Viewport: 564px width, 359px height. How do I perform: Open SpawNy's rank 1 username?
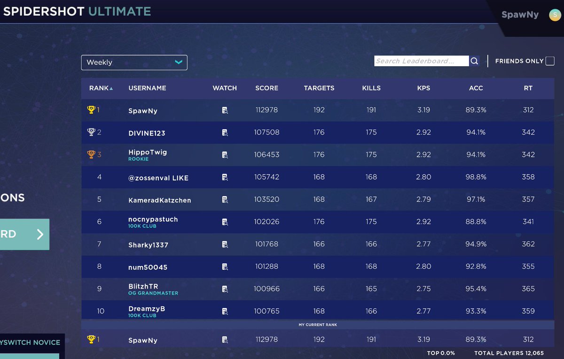tap(143, 111)
